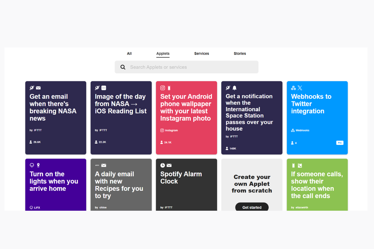The height and width of the screenshot is (249, 374).
Task: Click rocket icon on Image of the day card
Action: point(97,88)
